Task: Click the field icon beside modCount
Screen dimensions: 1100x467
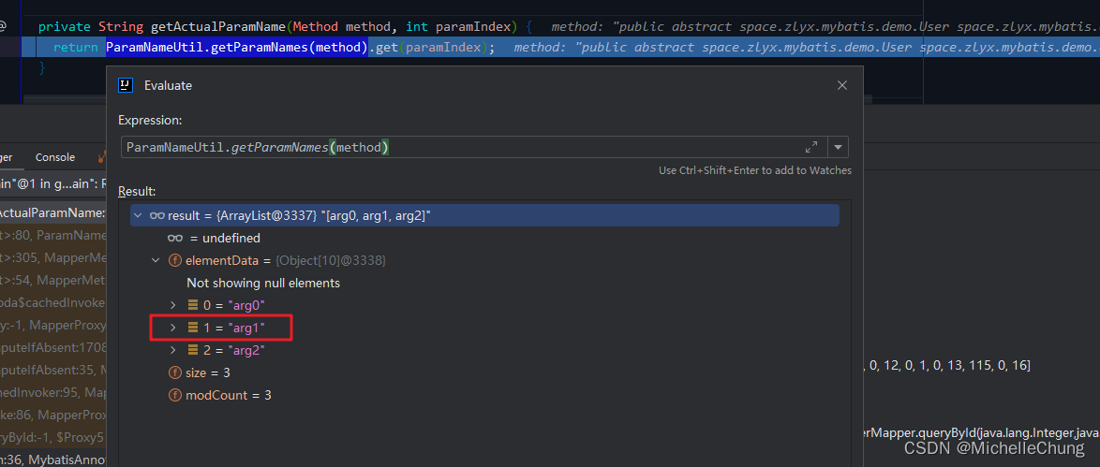Action: 173,395
